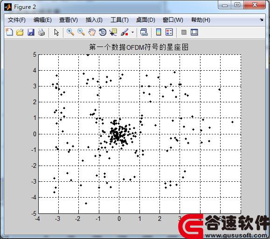Viewport: 270px width, 239px height.
Task: Click x-axis tick label -3
Action: click(57, 219)
